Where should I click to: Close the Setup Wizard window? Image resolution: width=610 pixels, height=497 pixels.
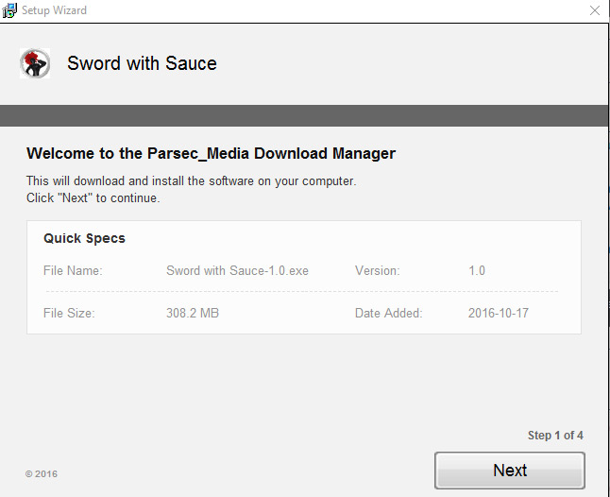point(595,10)
